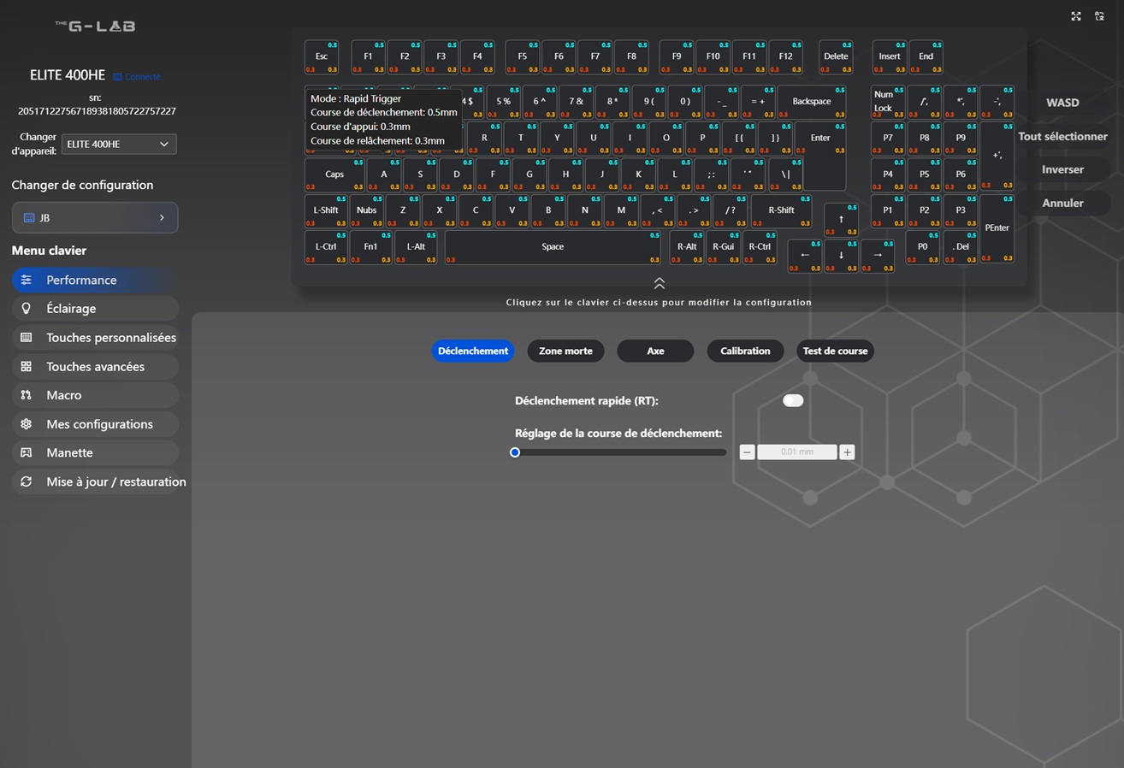Select the Space key on keyboard layout
This screenshot has width=1124, height=768.
pos(553,247)
